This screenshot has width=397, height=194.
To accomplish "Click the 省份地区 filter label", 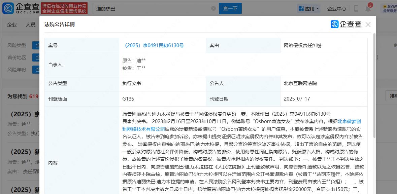I will 17,57.
